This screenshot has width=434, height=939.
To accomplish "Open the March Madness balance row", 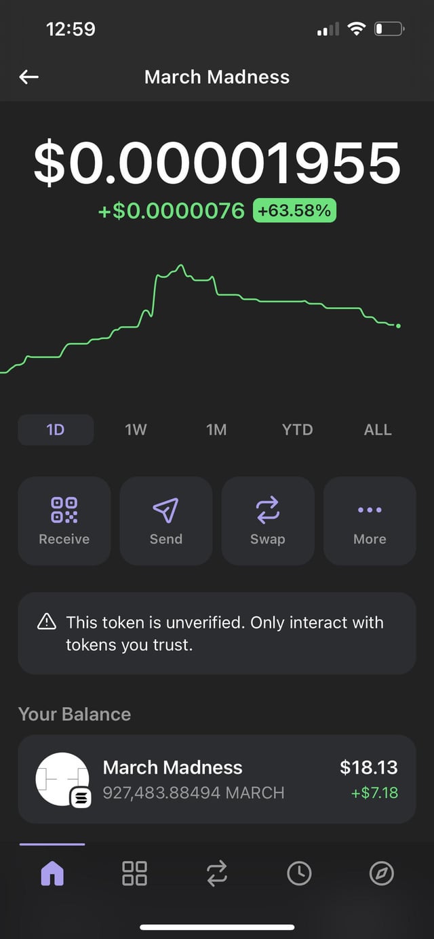I will point(217,779).
